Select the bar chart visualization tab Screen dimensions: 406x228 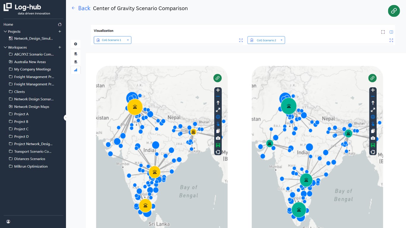75,70
